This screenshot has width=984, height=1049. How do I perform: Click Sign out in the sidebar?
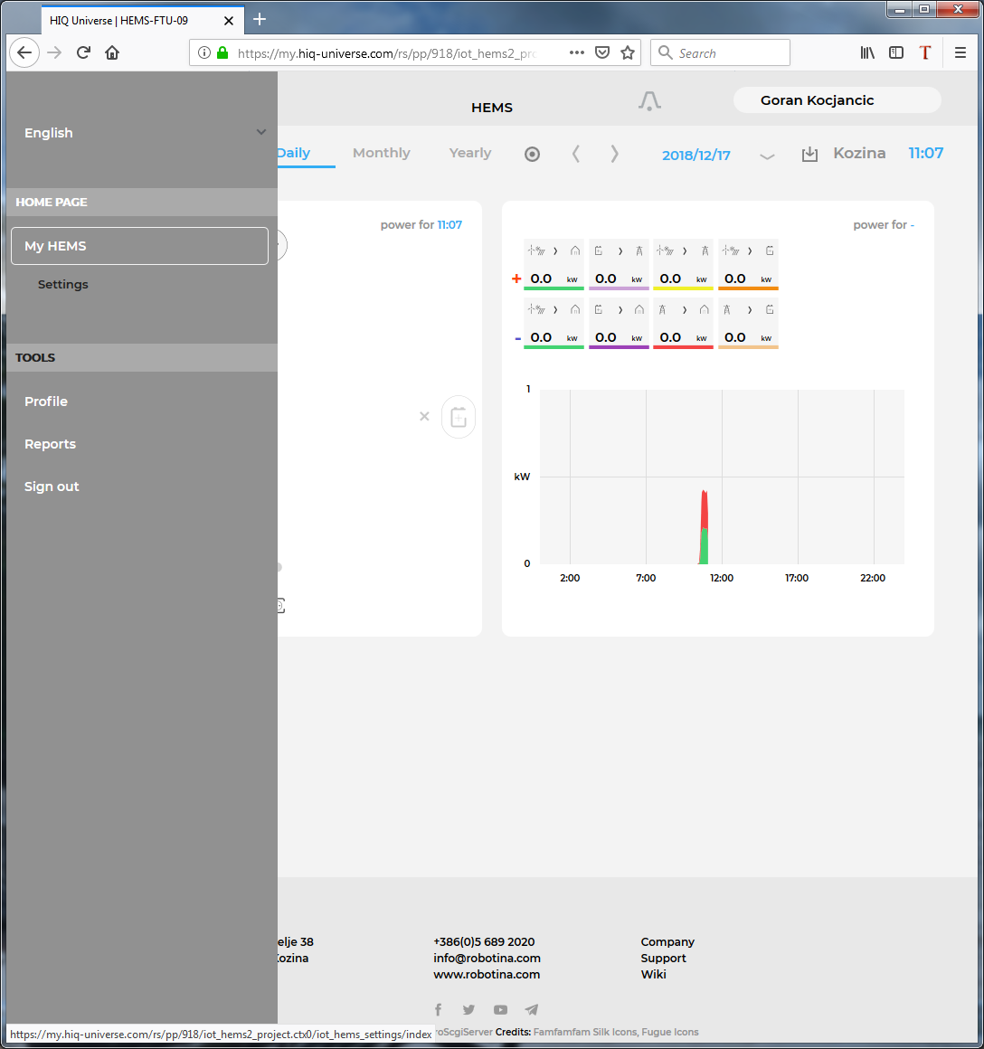(x=52, y=487)
